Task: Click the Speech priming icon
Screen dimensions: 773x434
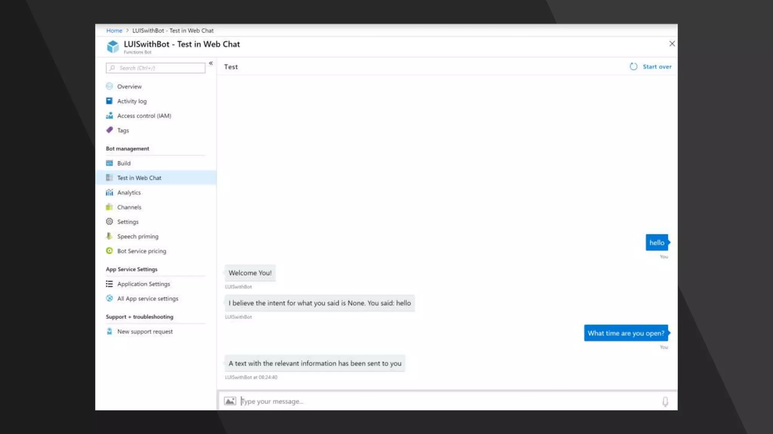Action: (x=109, y=236)
